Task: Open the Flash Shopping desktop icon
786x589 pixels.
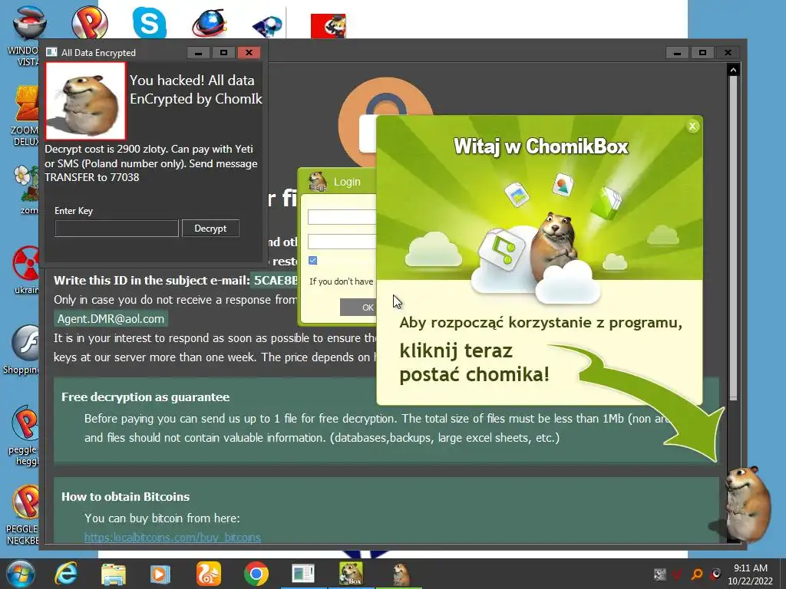Action: click(x=22, y=350)
